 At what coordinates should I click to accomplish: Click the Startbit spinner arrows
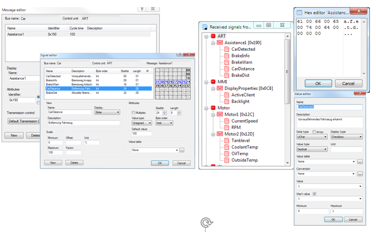[165, 113]
